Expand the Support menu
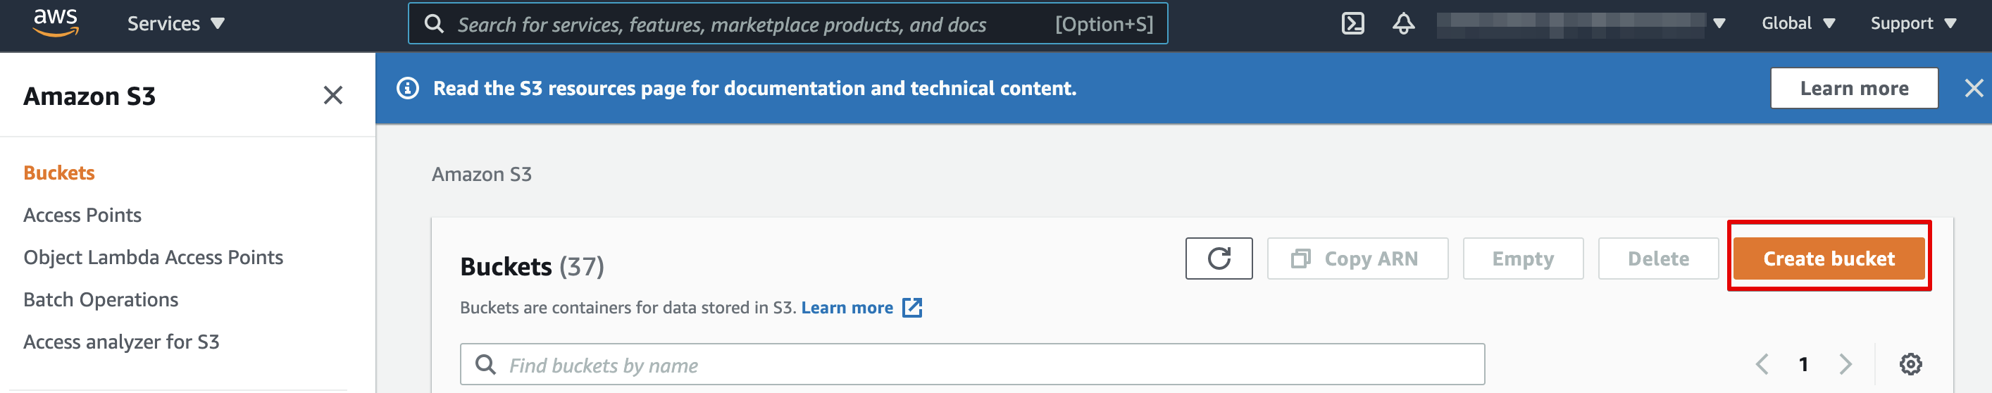 (x=1913, y=23)
